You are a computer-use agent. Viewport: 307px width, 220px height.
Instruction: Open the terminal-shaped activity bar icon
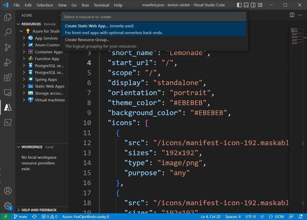point(8,122)
